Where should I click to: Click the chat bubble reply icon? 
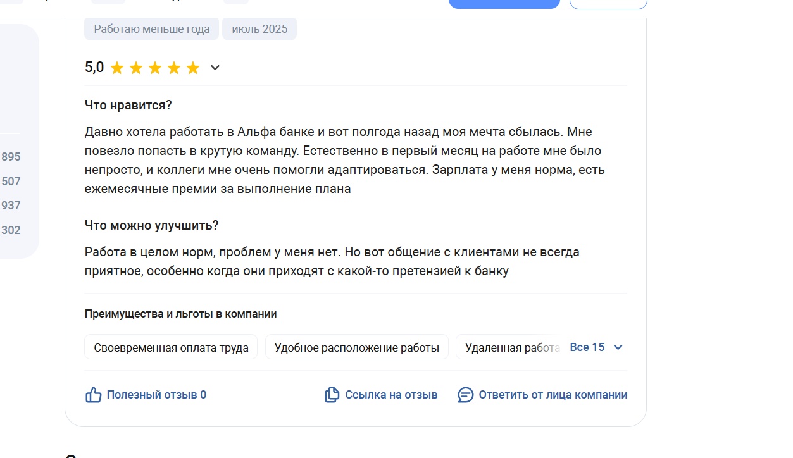(466, 395)
